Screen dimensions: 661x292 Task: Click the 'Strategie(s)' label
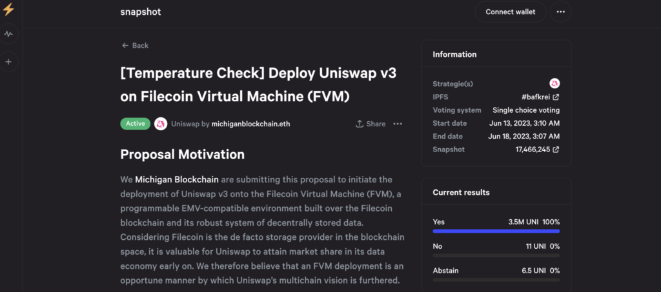point(453,84)
